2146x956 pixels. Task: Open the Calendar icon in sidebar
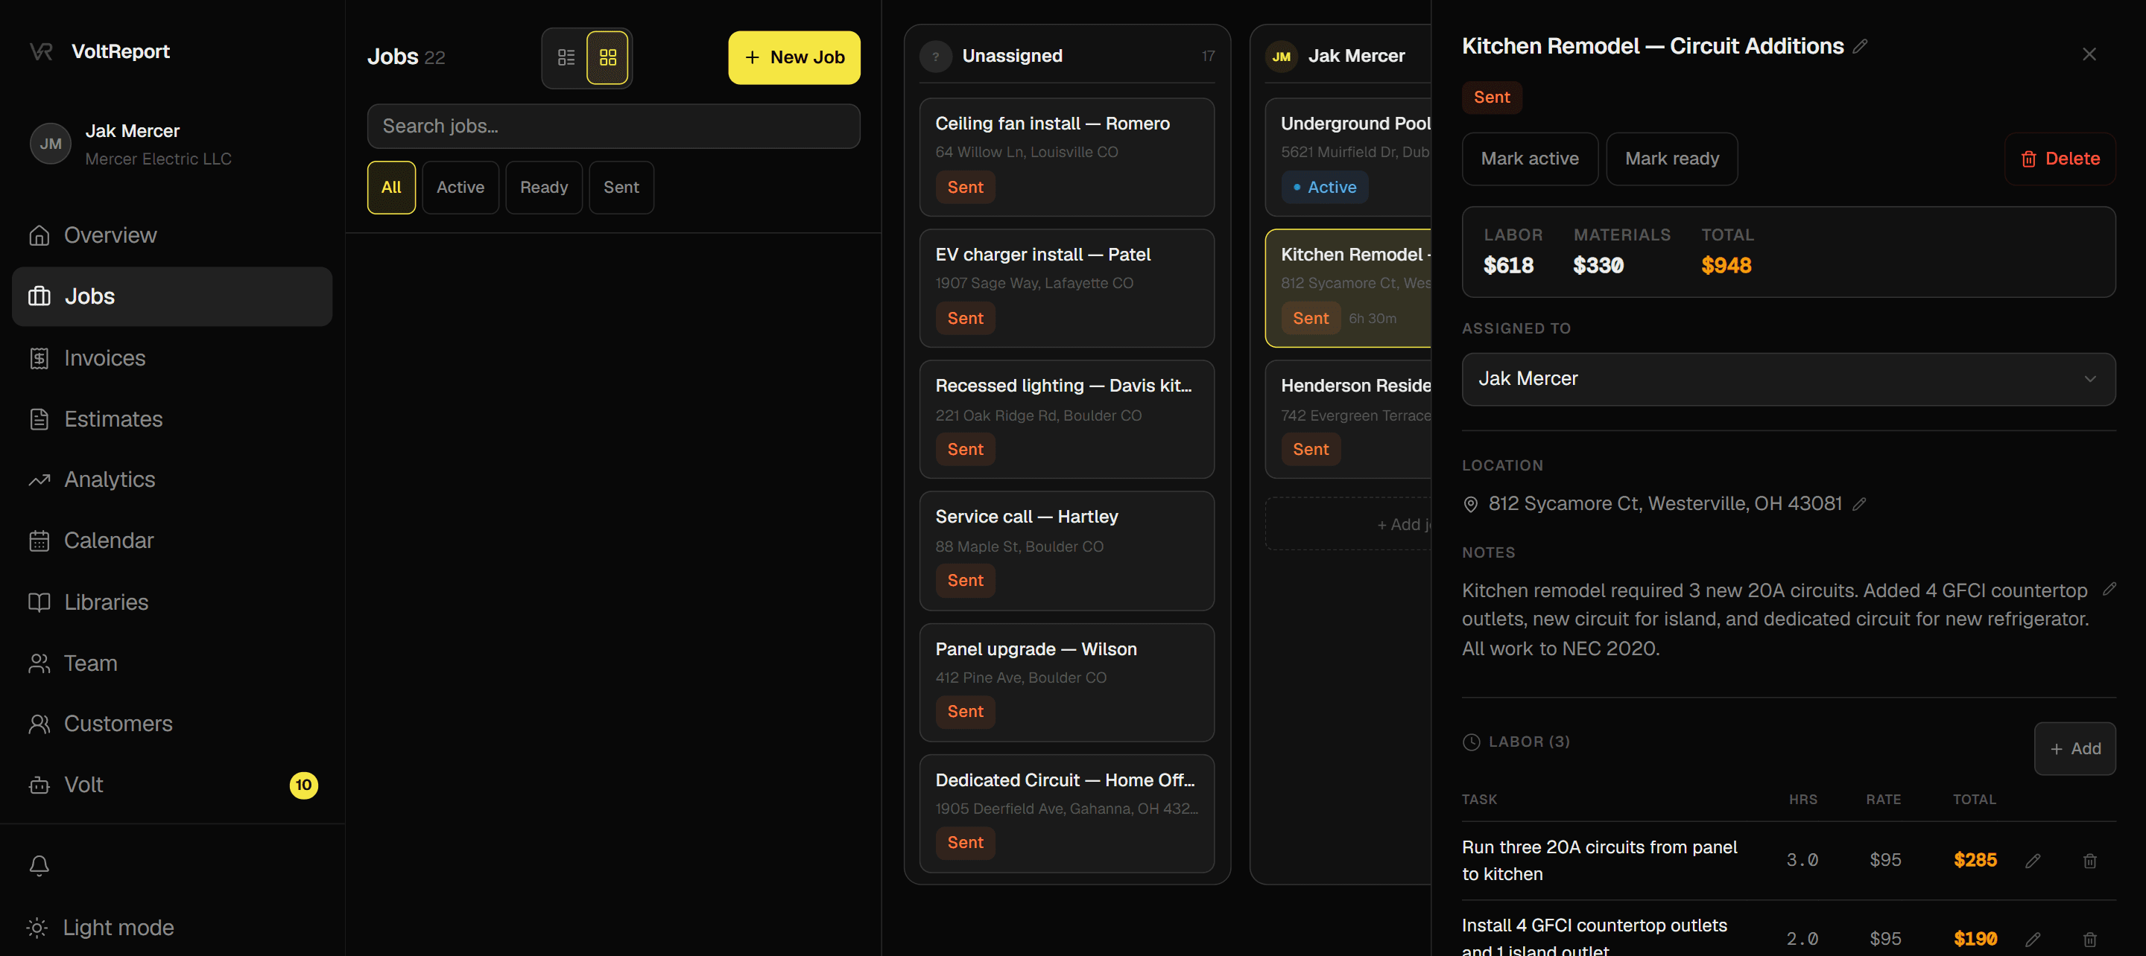coord(39,541)
